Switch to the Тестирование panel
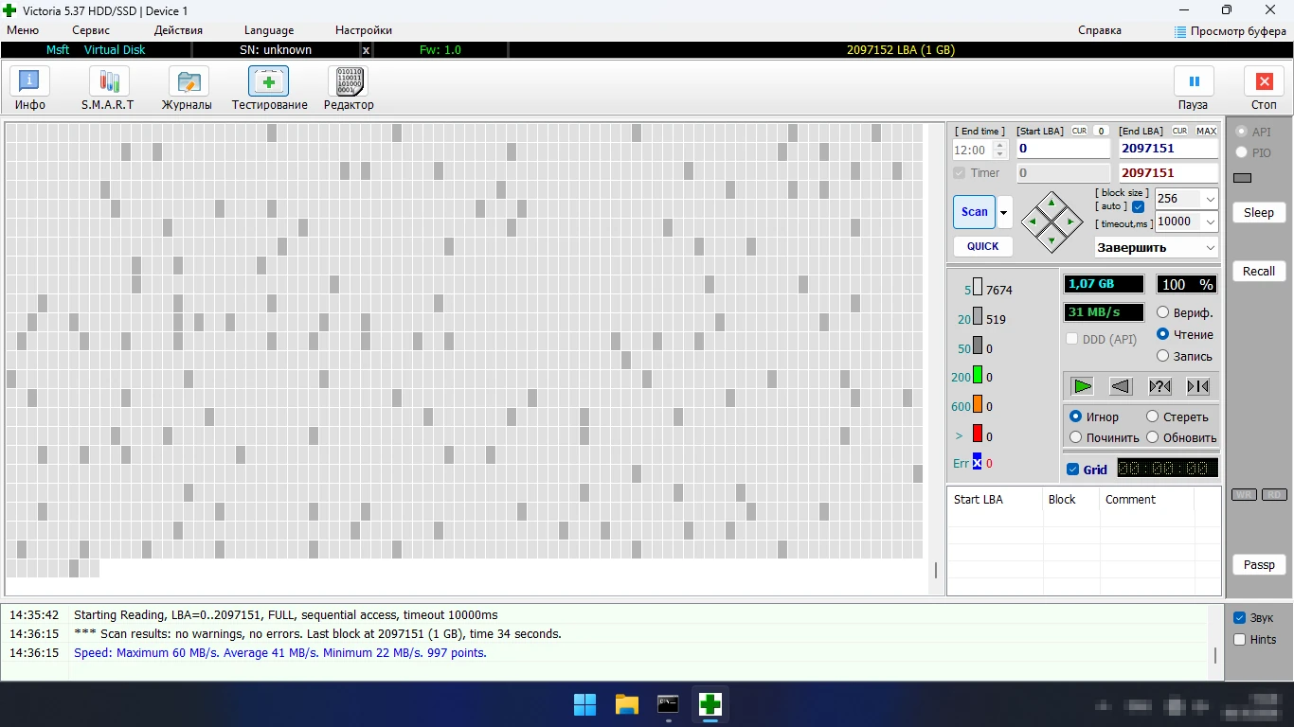This screenshot has height=727, width=1294. coord(269,89)
